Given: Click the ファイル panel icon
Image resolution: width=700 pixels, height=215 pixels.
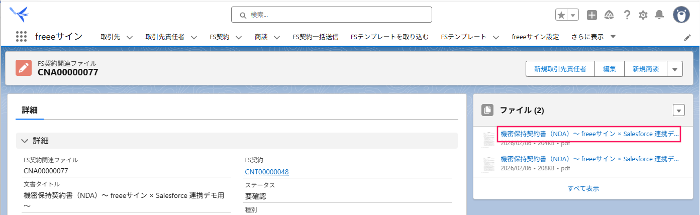Looking at the screenshot, I should pos(486,110).
